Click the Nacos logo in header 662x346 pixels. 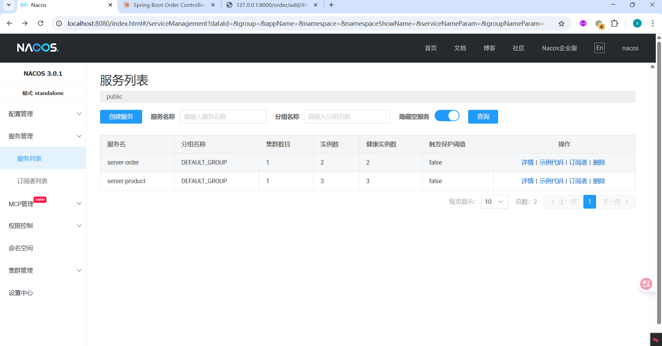(x=38, y=48)
